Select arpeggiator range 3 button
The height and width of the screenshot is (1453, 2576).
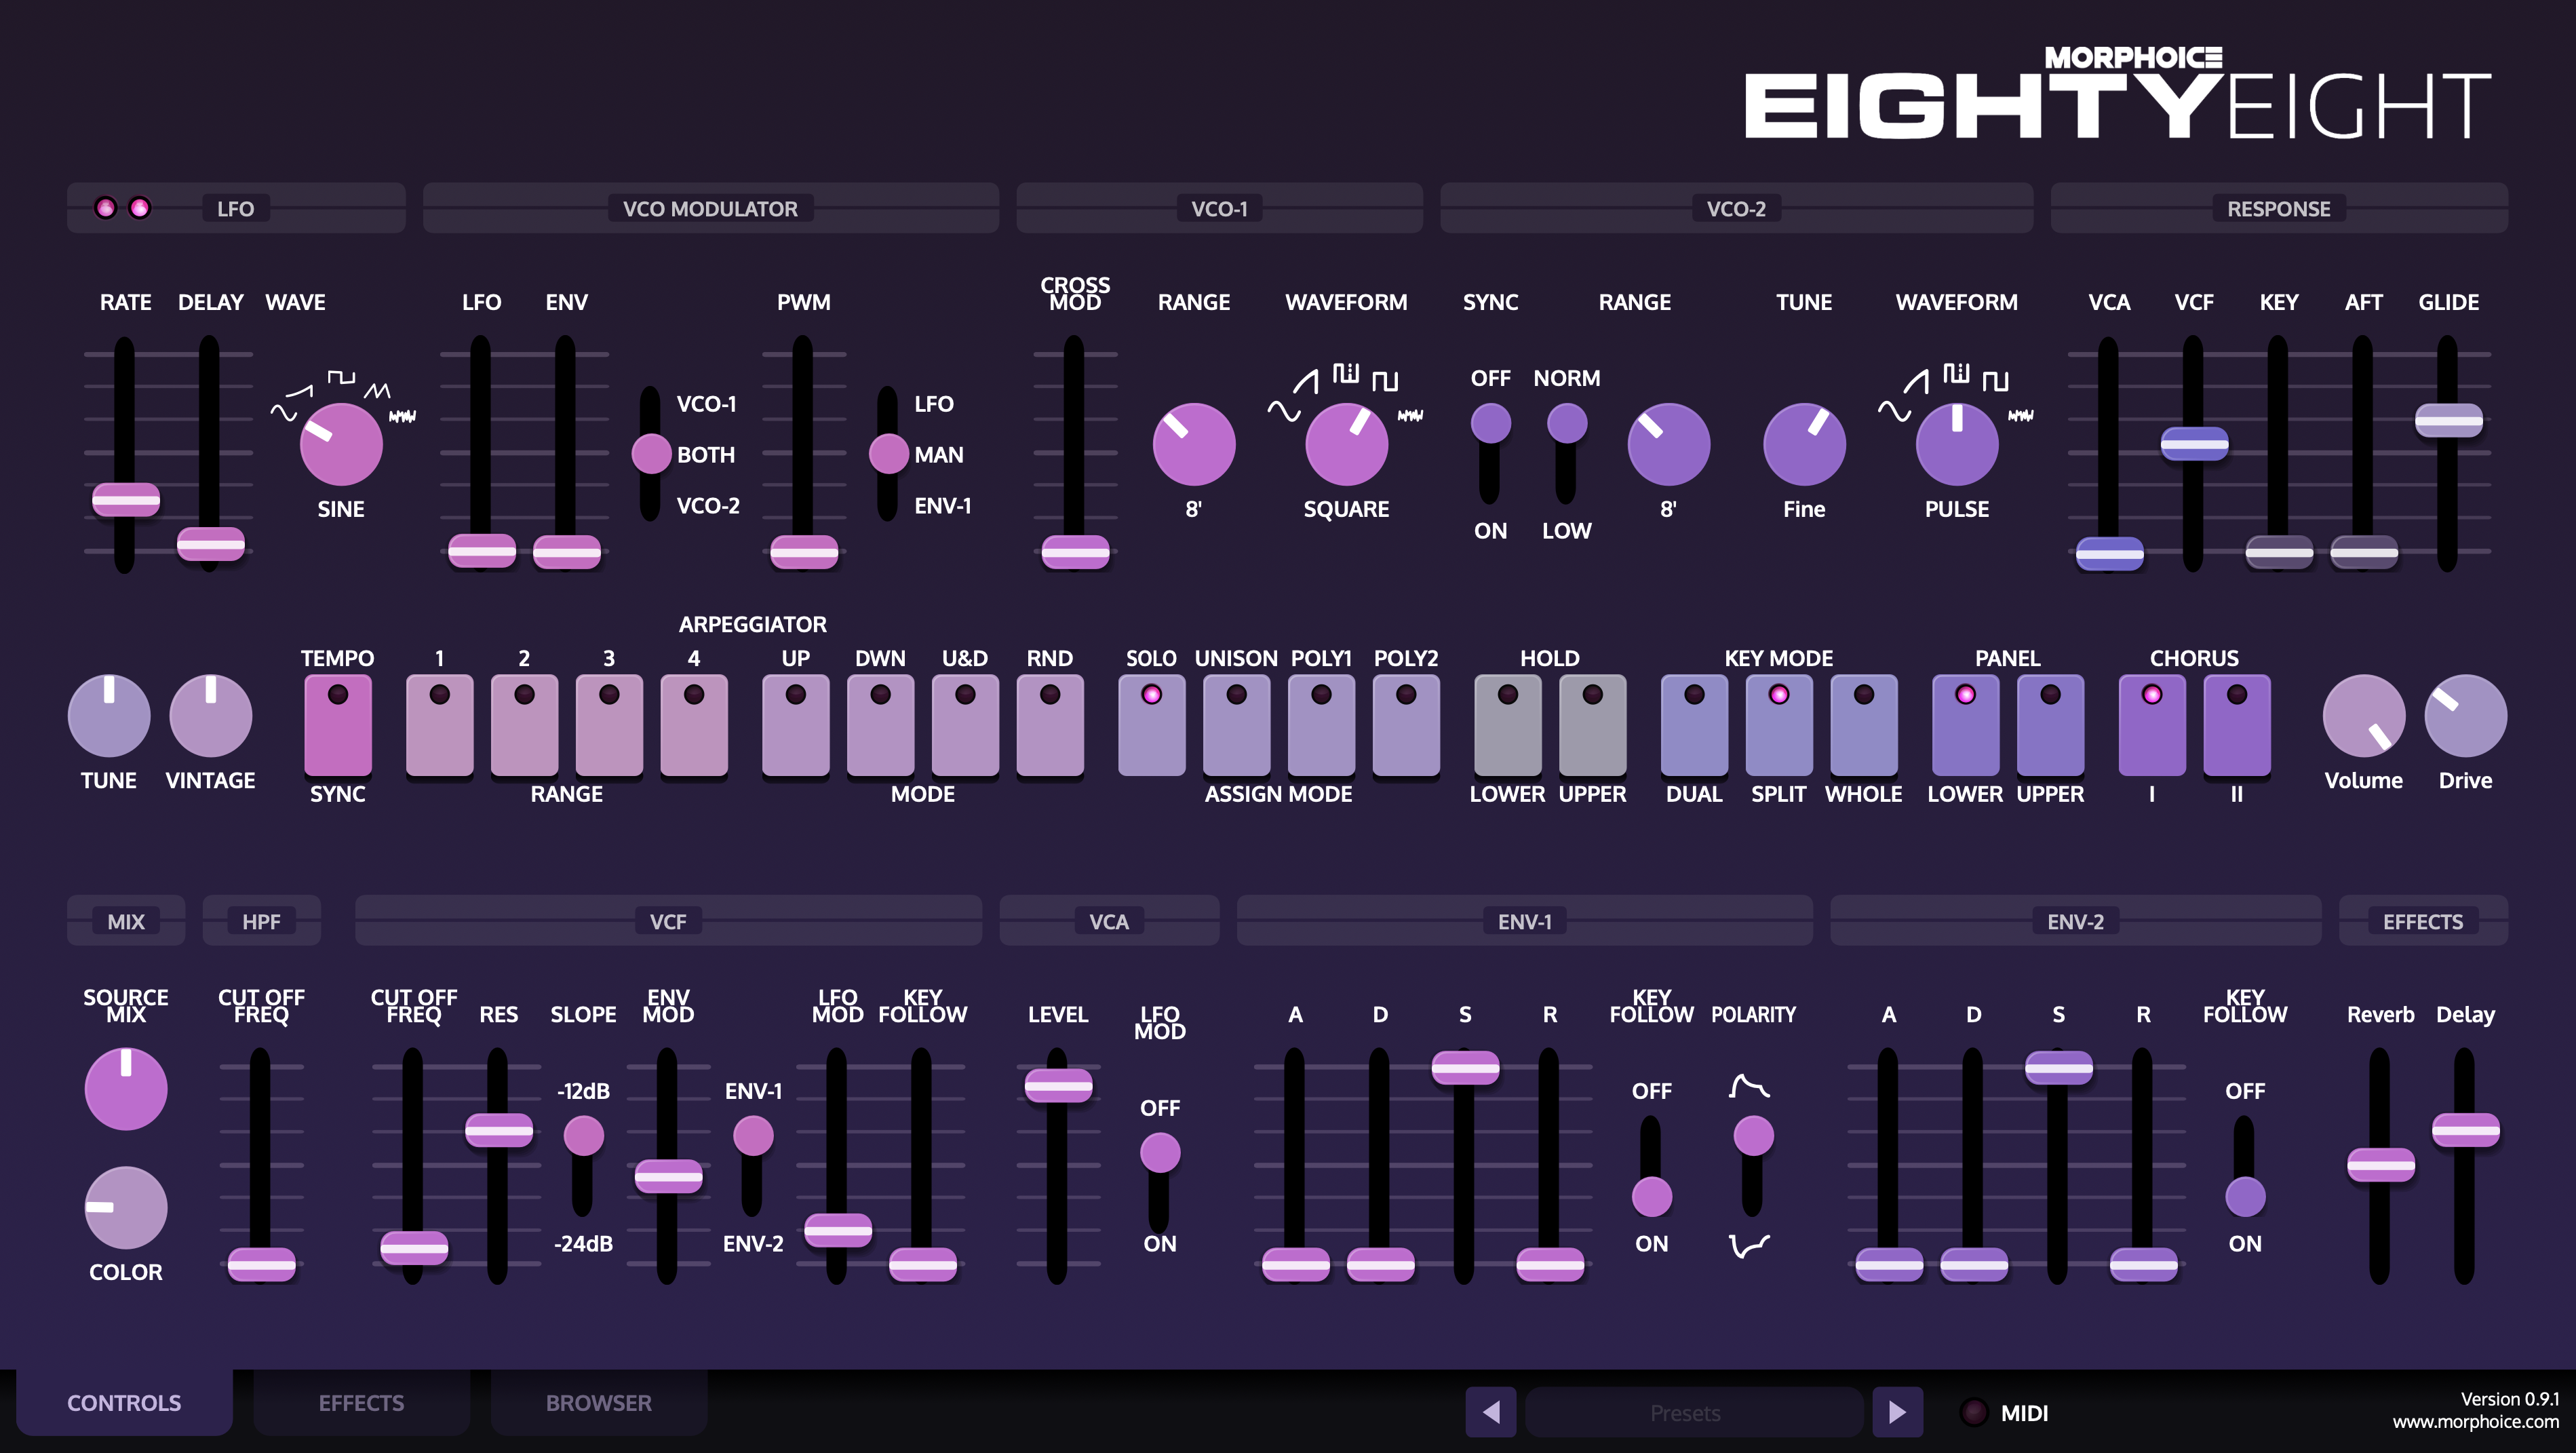point(609,725)
